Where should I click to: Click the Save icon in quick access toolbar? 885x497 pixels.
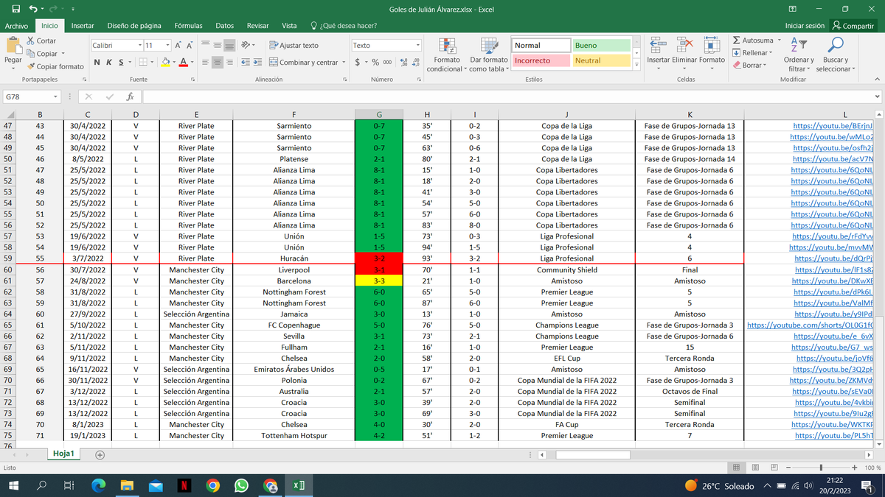pos(15,9)
